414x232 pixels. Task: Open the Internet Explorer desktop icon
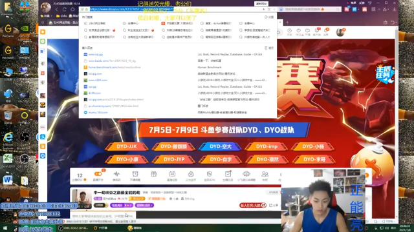click(x=8, y=139)
